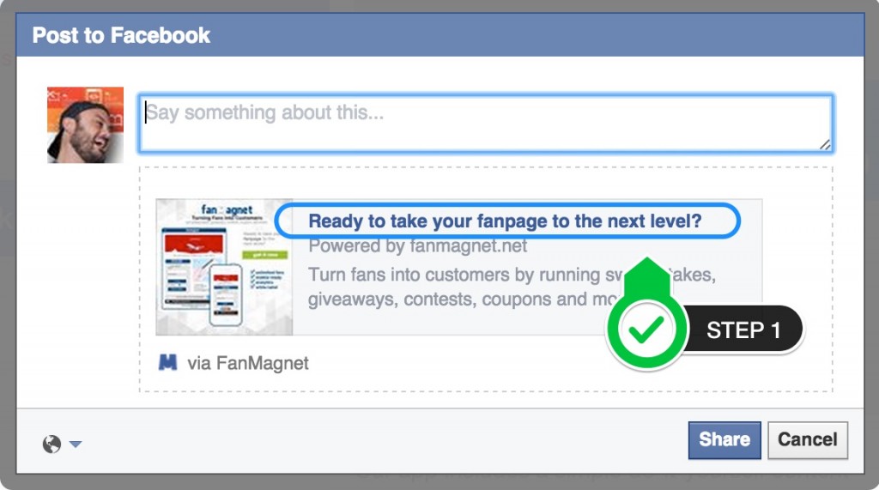Click the 'via FanMagnet' attribution text
Screen dimensions: 879x490
[x=248, y=363]
